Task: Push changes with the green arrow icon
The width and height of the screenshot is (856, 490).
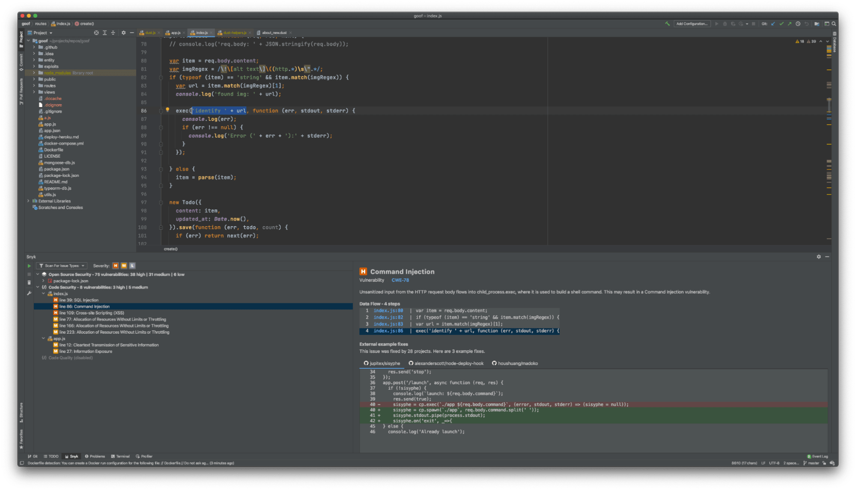Action: [x=789, y=24]
